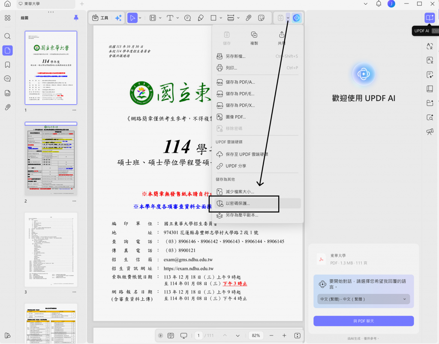
Task: Open the page layout view icon
Action: coord(171,335)
